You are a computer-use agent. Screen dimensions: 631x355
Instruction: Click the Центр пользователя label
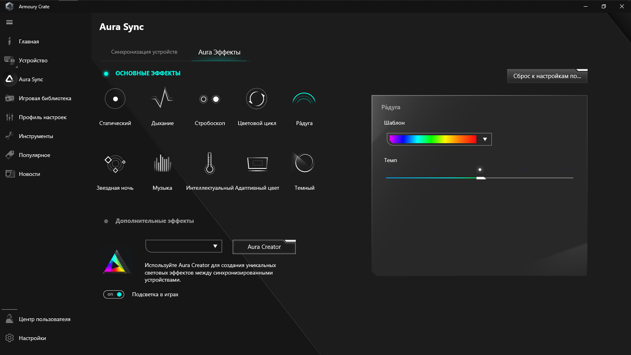coord(45,319)
